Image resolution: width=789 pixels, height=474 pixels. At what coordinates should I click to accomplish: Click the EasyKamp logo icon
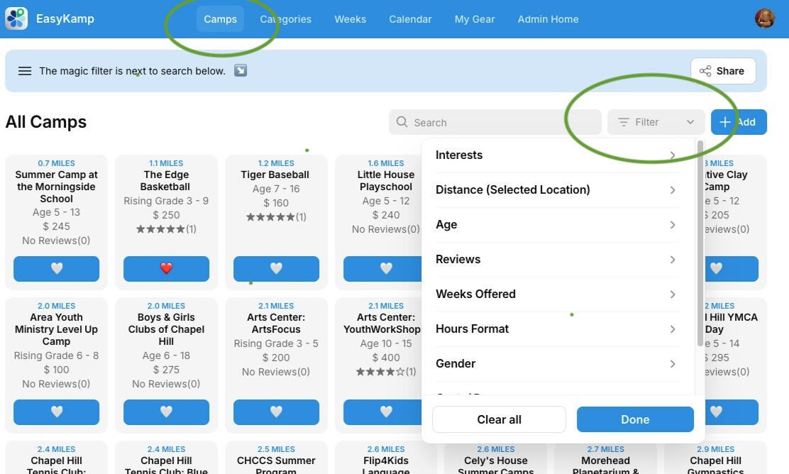[16, 18]
